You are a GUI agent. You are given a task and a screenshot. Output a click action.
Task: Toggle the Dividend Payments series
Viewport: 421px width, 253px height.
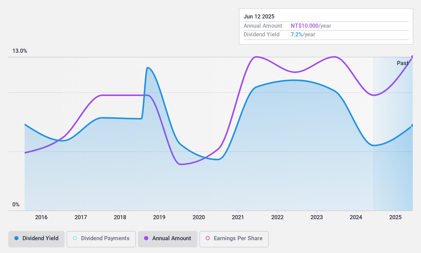[101, 239]
